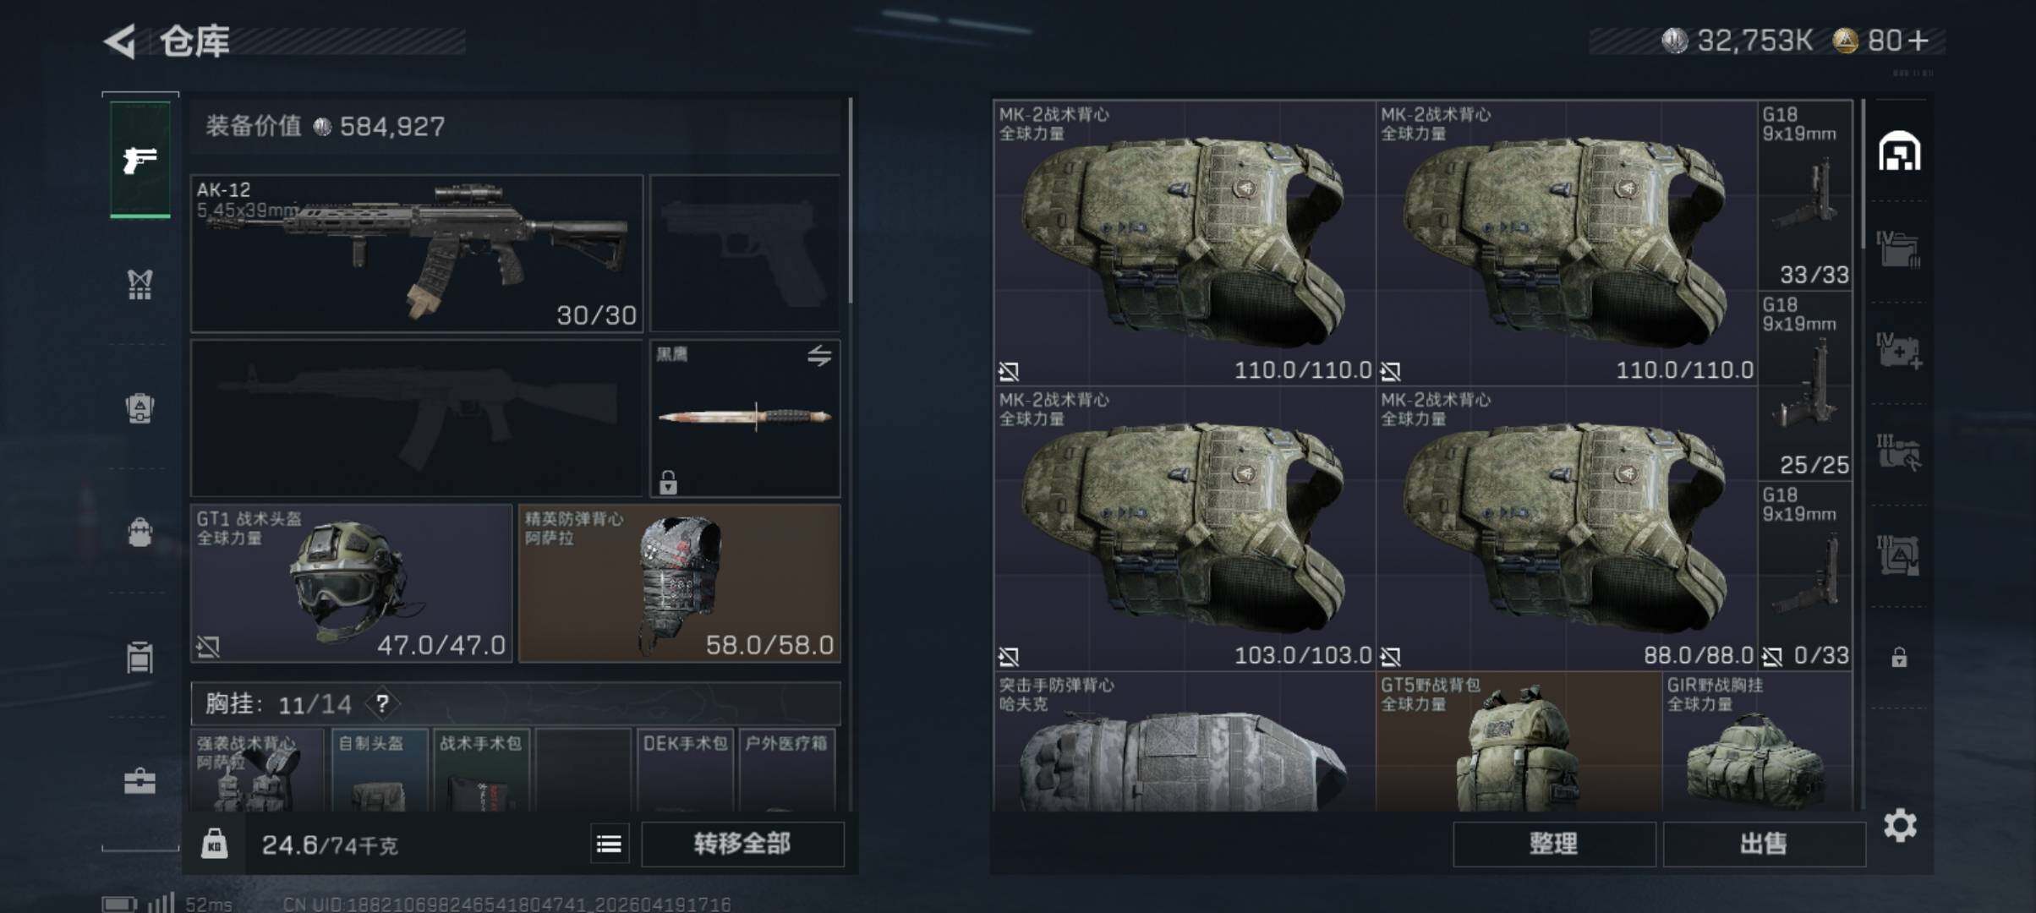The height and width of the screenshot is (913, 2036).
Task: Open the level IV medical container tab
Action: (1898, 350)
